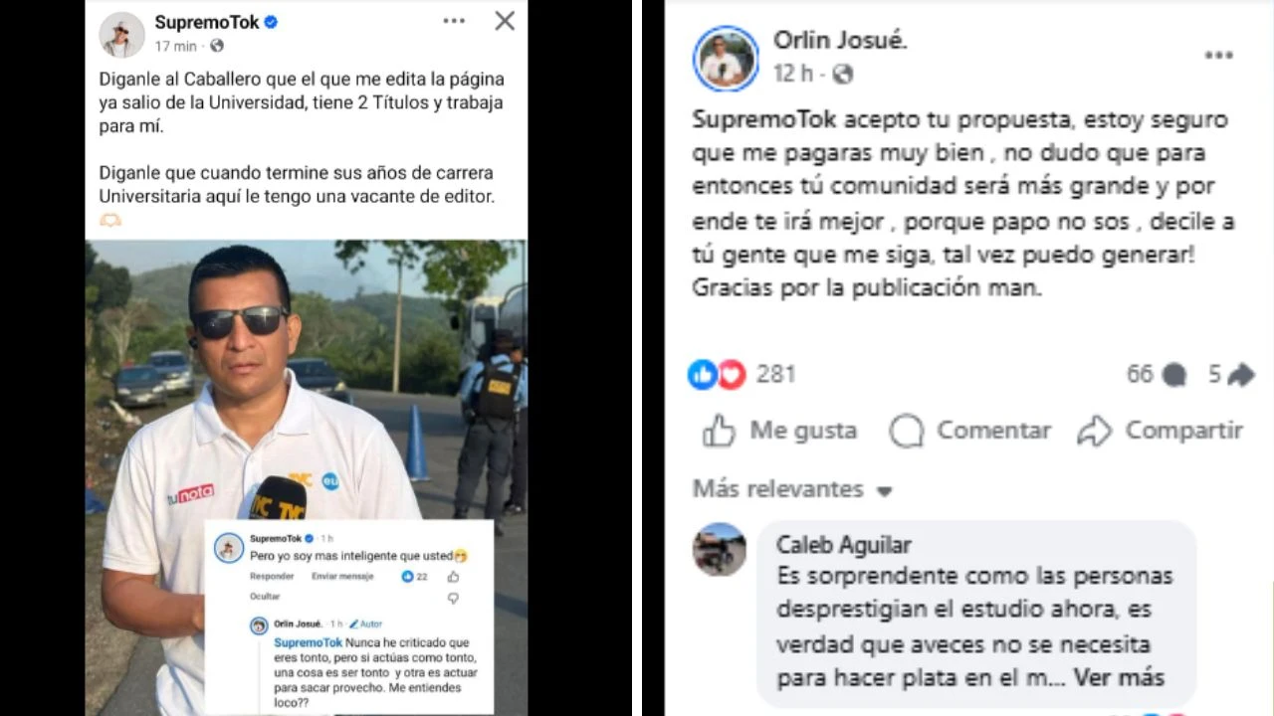Click the globe privacy icon next to 12 h

(x=842, y=74)
